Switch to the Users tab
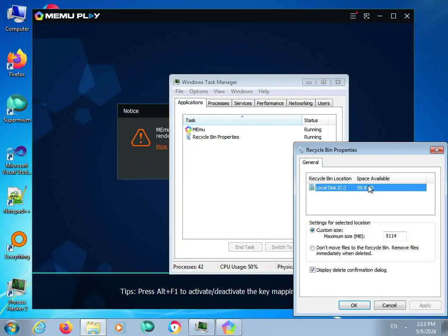The width and height of the screenshot is (448, 336). pyautogui.click(x=324, y=103)
